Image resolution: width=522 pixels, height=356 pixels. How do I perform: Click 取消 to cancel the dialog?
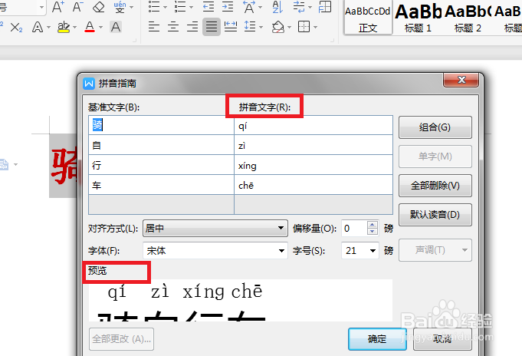(x=442, y=339)
